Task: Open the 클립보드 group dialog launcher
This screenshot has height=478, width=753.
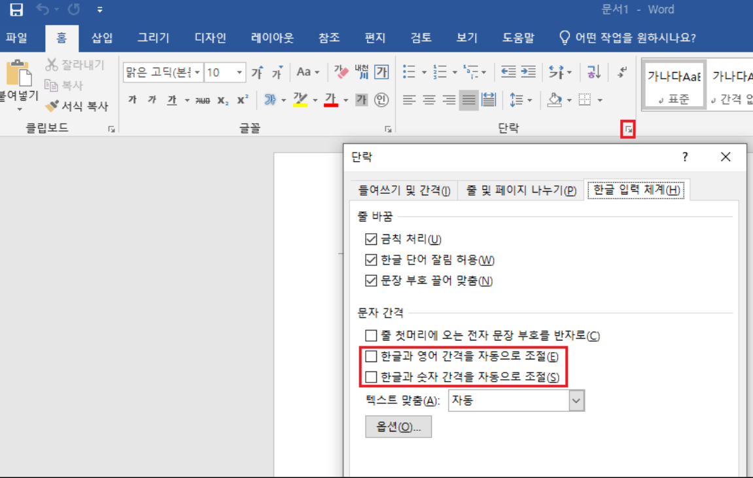Action: (x=111, y=130)
